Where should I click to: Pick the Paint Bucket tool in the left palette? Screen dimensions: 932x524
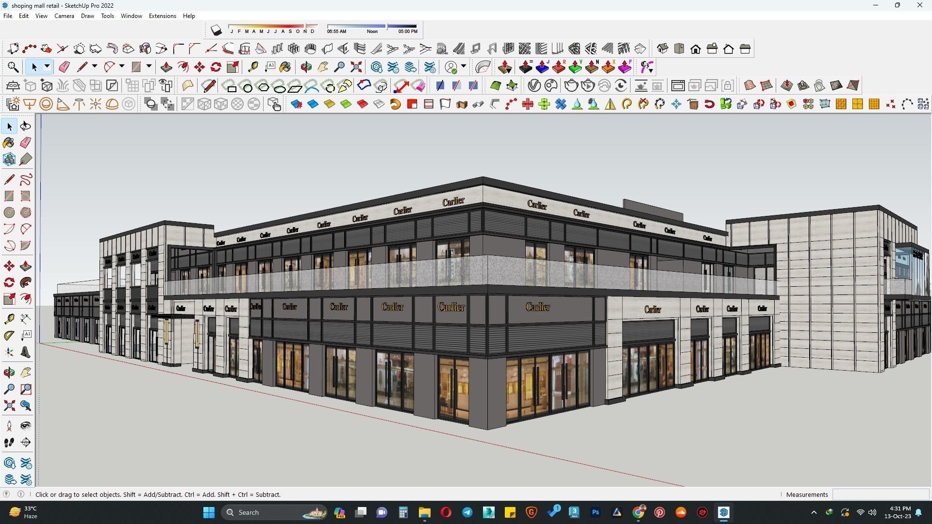tap(9, 143)
